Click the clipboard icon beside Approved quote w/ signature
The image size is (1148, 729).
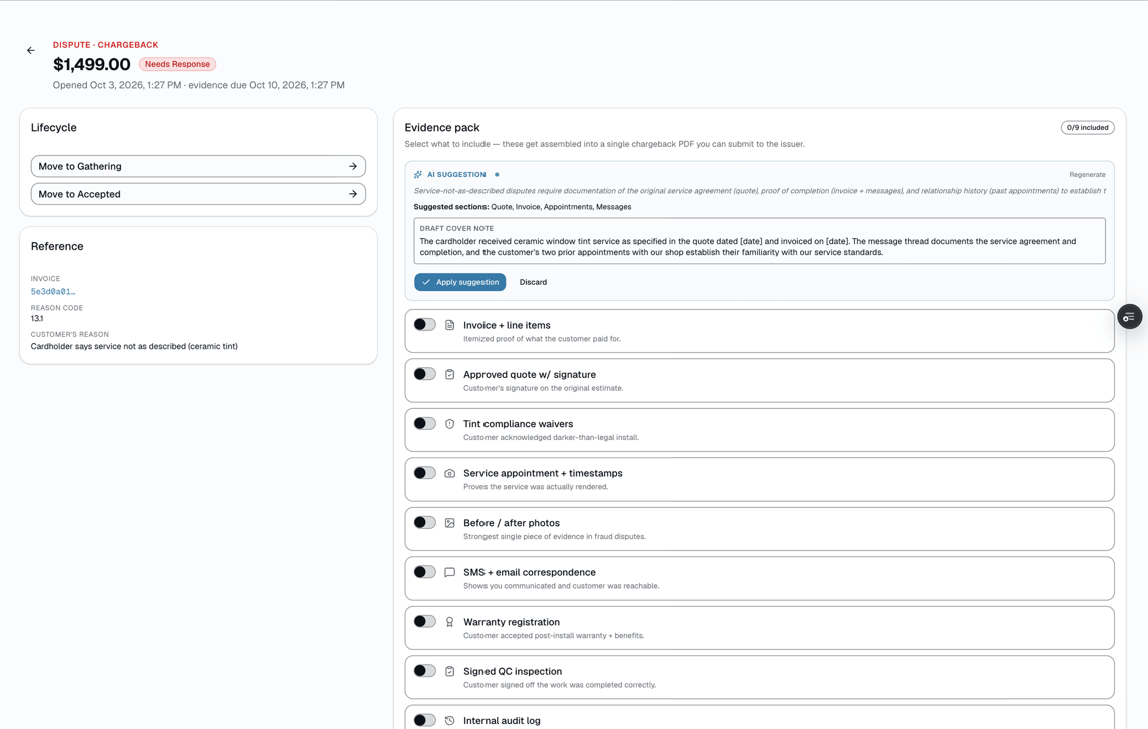click(x=450, y=375)
